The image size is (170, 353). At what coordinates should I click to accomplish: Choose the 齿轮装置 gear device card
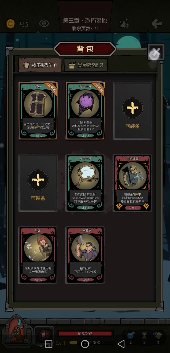coord(132,183)
